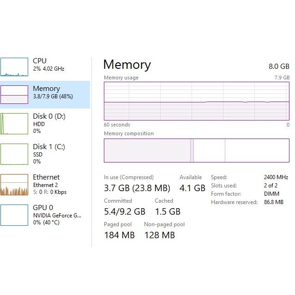Click the orange Ethernet throughput graph thumbnail

click(x=14, y=185)
